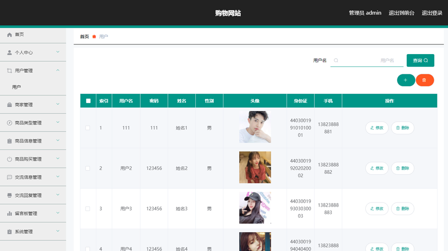Click the orange trash batch-delete button
Viewport: 448px width, 251px height.
pos(425,80)
